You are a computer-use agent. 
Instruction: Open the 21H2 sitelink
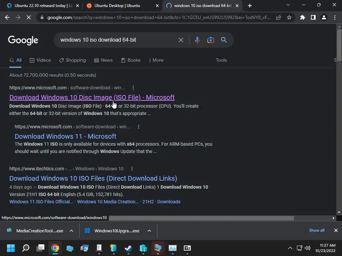point(148,202)
